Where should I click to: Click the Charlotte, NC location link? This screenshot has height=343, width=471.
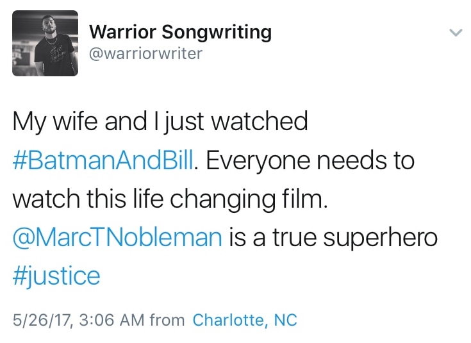point(245,319)
